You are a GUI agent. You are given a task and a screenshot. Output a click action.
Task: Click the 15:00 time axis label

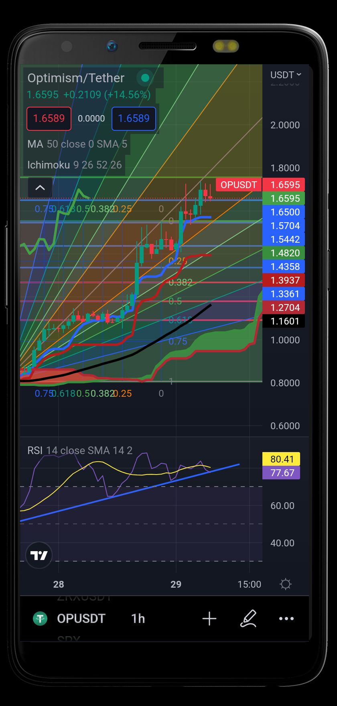[x=249, y=584]
